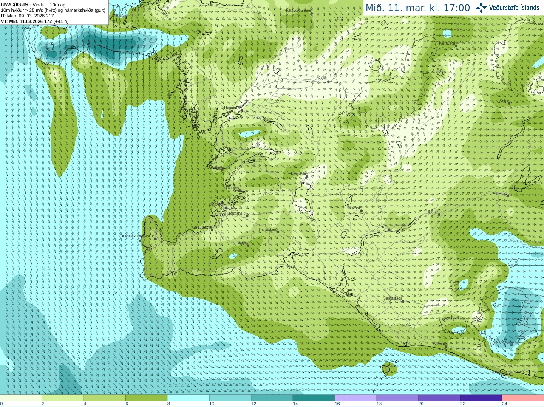Select the 16–18 m/s lavender legend swatch

(356, 398)
